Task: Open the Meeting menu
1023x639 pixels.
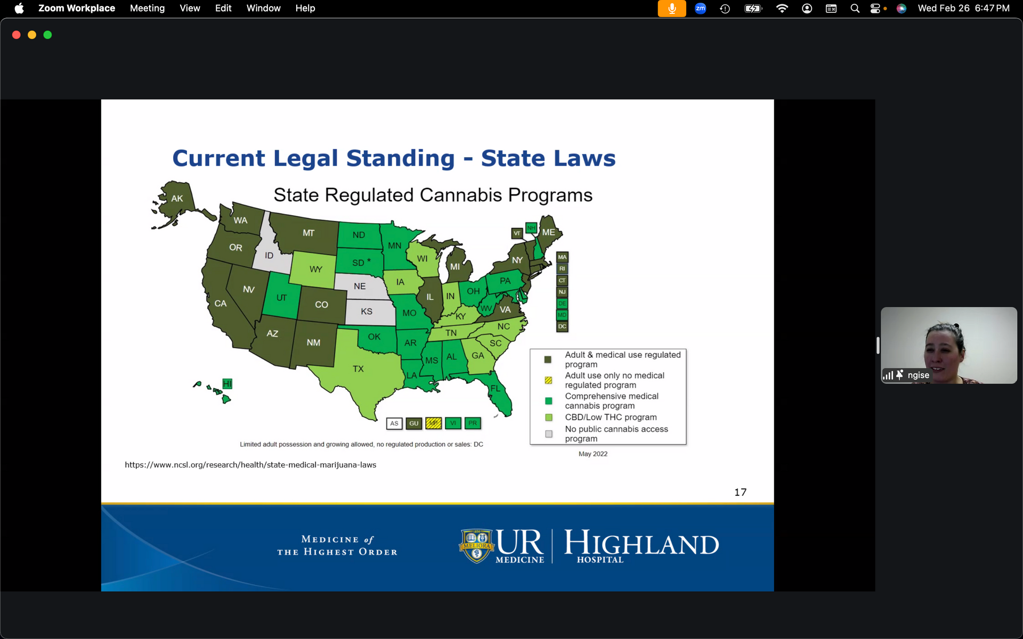Action: click(147, 9)
